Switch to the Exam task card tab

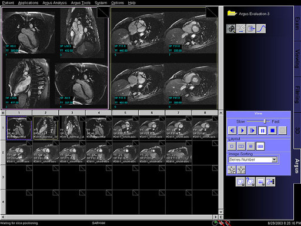tap(297, 24)
